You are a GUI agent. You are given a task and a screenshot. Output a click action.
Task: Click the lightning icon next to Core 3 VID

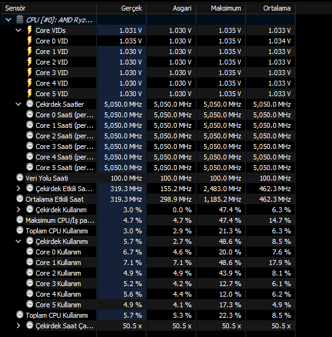30,73
